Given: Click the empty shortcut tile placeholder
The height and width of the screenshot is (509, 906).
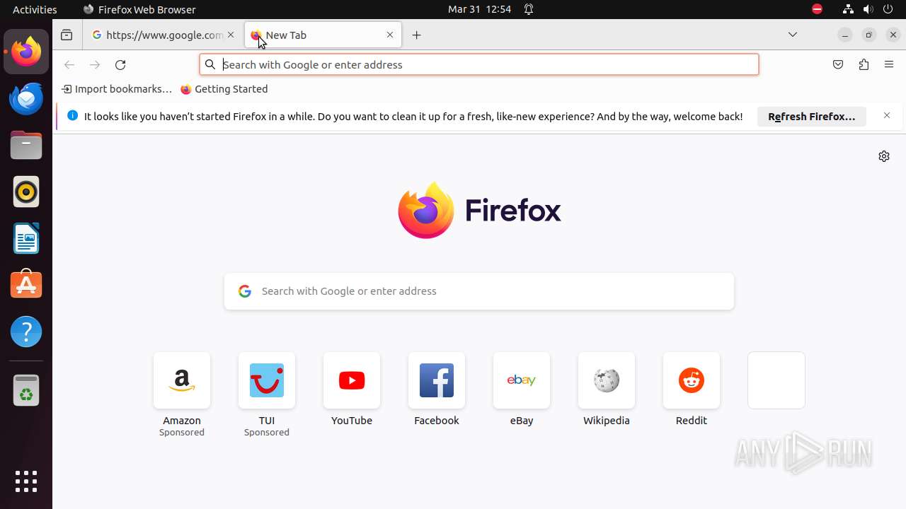Looking at the screenshot, I should coord(776,380).
